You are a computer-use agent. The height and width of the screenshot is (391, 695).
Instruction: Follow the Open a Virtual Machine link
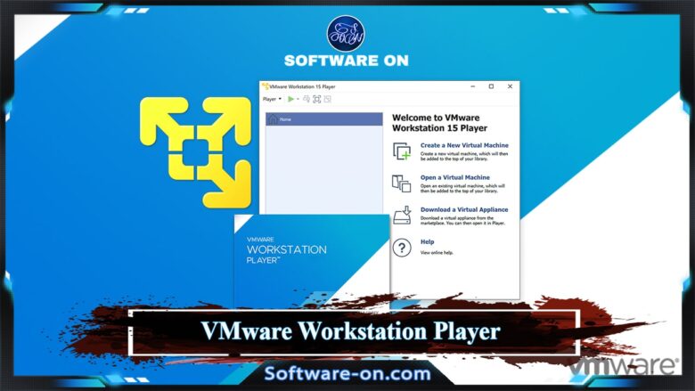[454, 177]
